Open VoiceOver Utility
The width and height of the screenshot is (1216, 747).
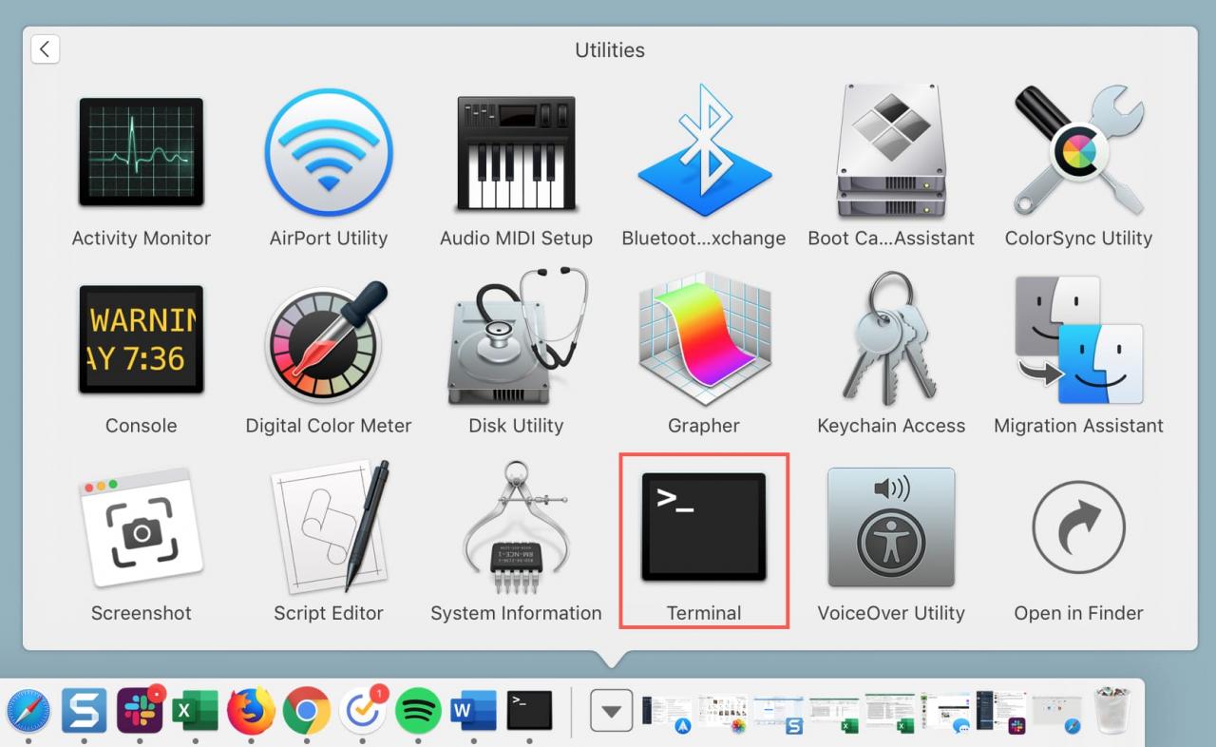pos(891,527)
